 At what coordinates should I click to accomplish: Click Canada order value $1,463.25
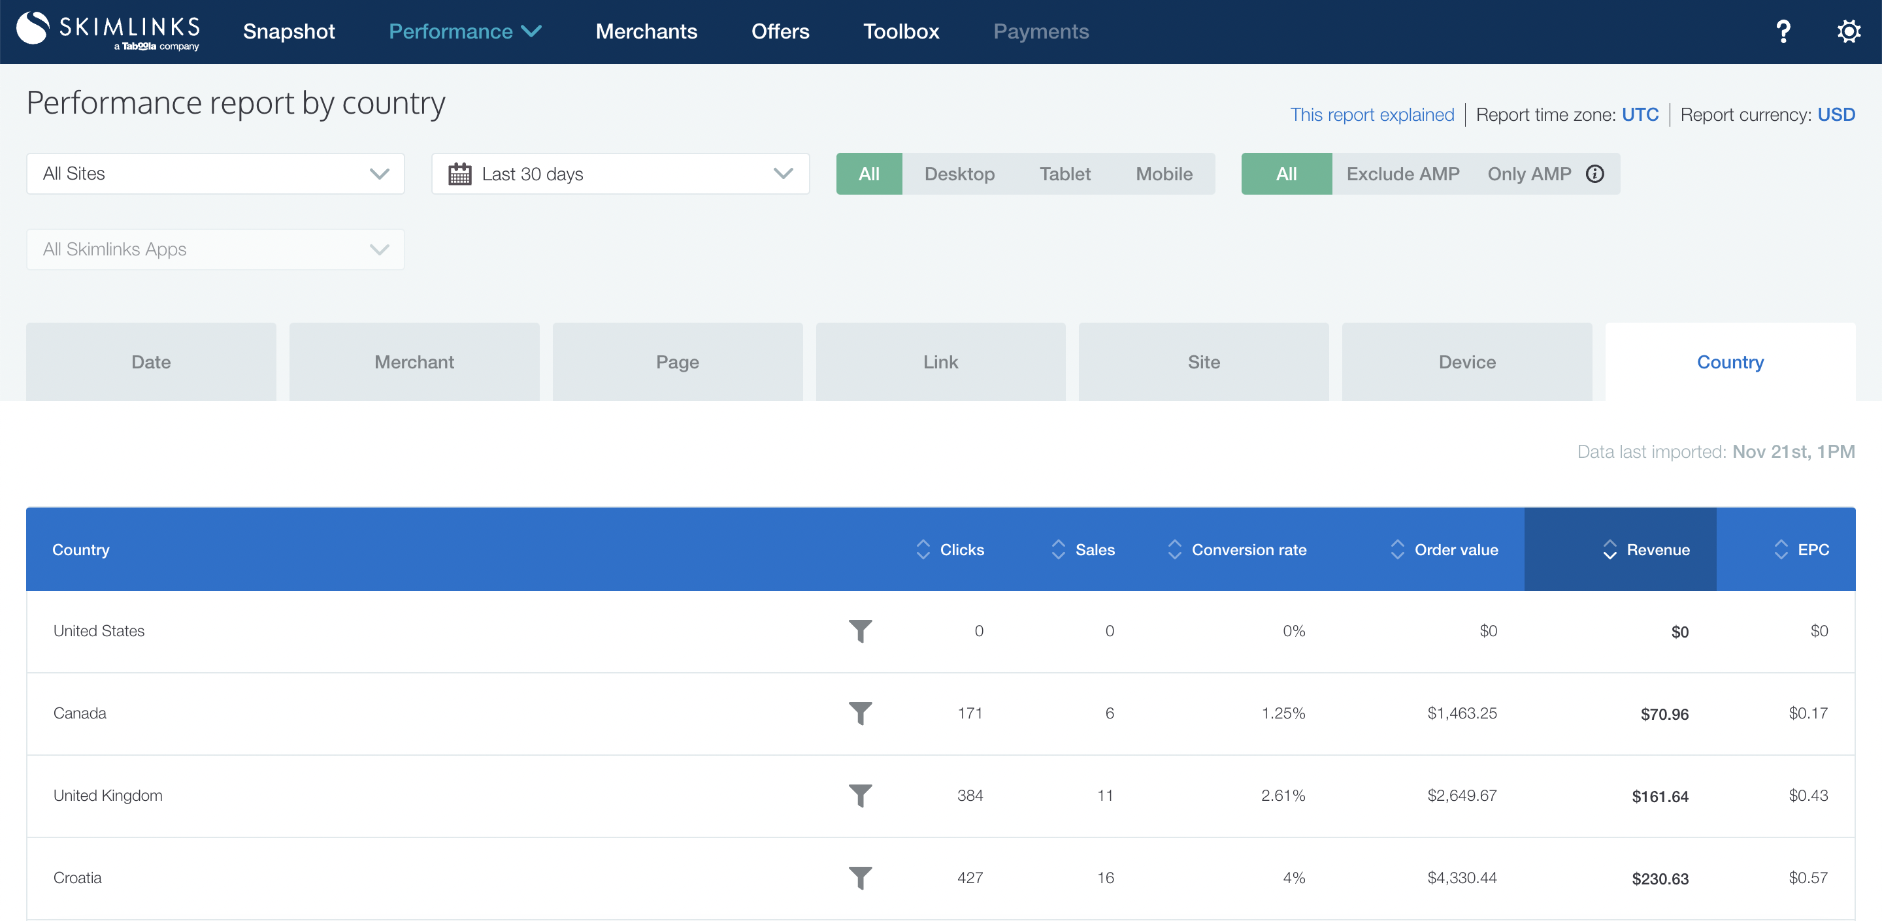[x=1461, y=713]
